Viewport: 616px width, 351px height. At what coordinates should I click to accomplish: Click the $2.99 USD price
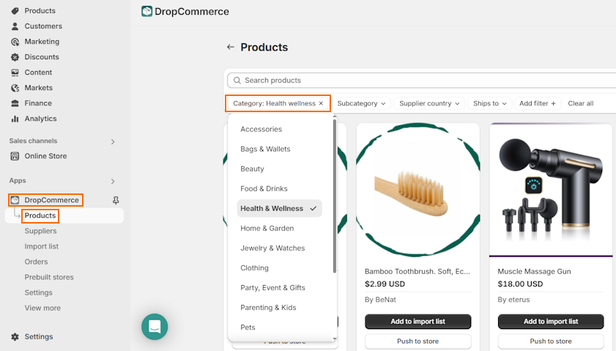tap(385, 284)
